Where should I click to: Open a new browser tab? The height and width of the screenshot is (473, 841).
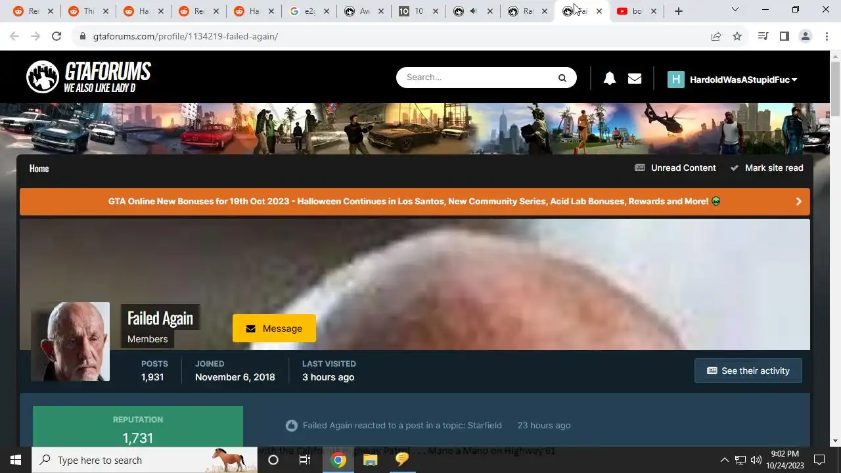(x=679, y=11)
